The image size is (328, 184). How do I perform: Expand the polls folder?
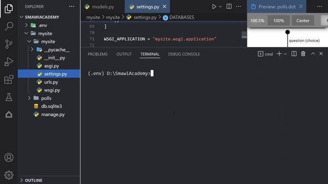click(29, 98)
